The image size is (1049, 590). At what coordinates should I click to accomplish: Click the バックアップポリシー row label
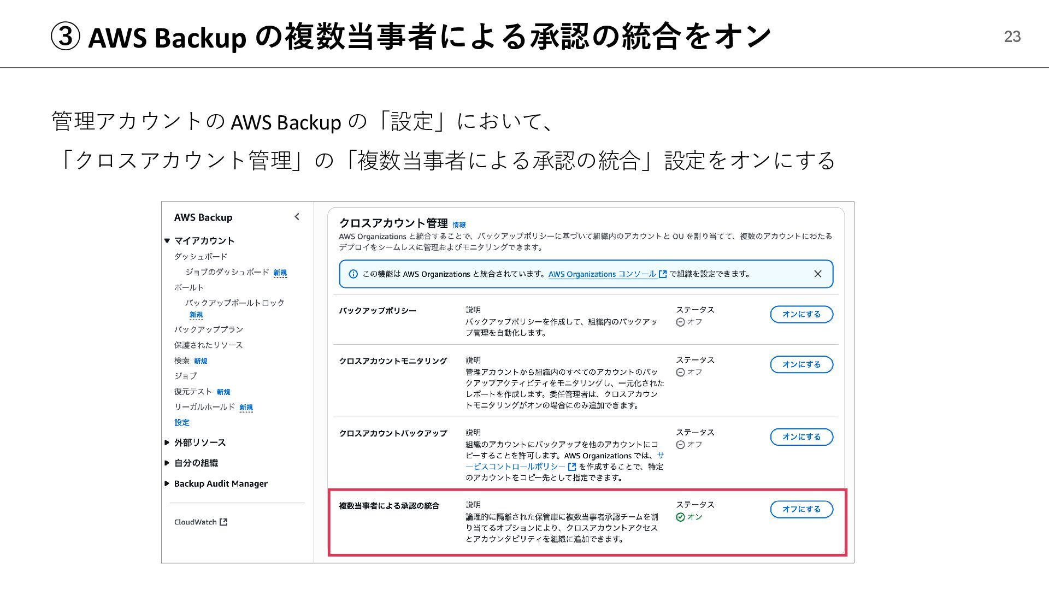click(x=378, y=311)
